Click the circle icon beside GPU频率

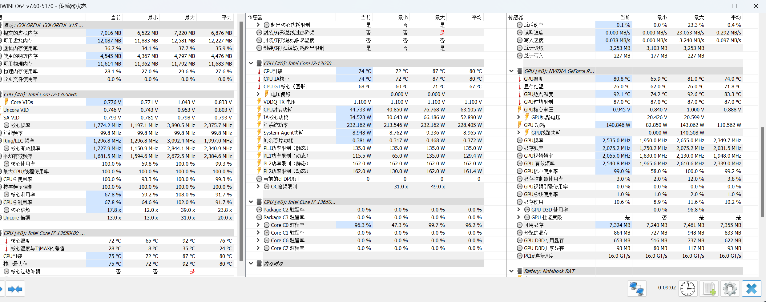520,140
